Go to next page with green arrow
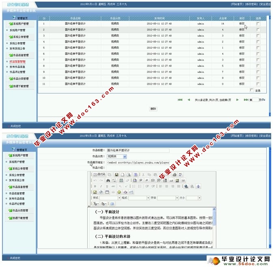The width and height of the screenshot is (274, 268). [x=237, y=100]
